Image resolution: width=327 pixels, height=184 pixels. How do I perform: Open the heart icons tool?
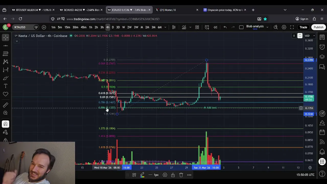coord(5,94)
